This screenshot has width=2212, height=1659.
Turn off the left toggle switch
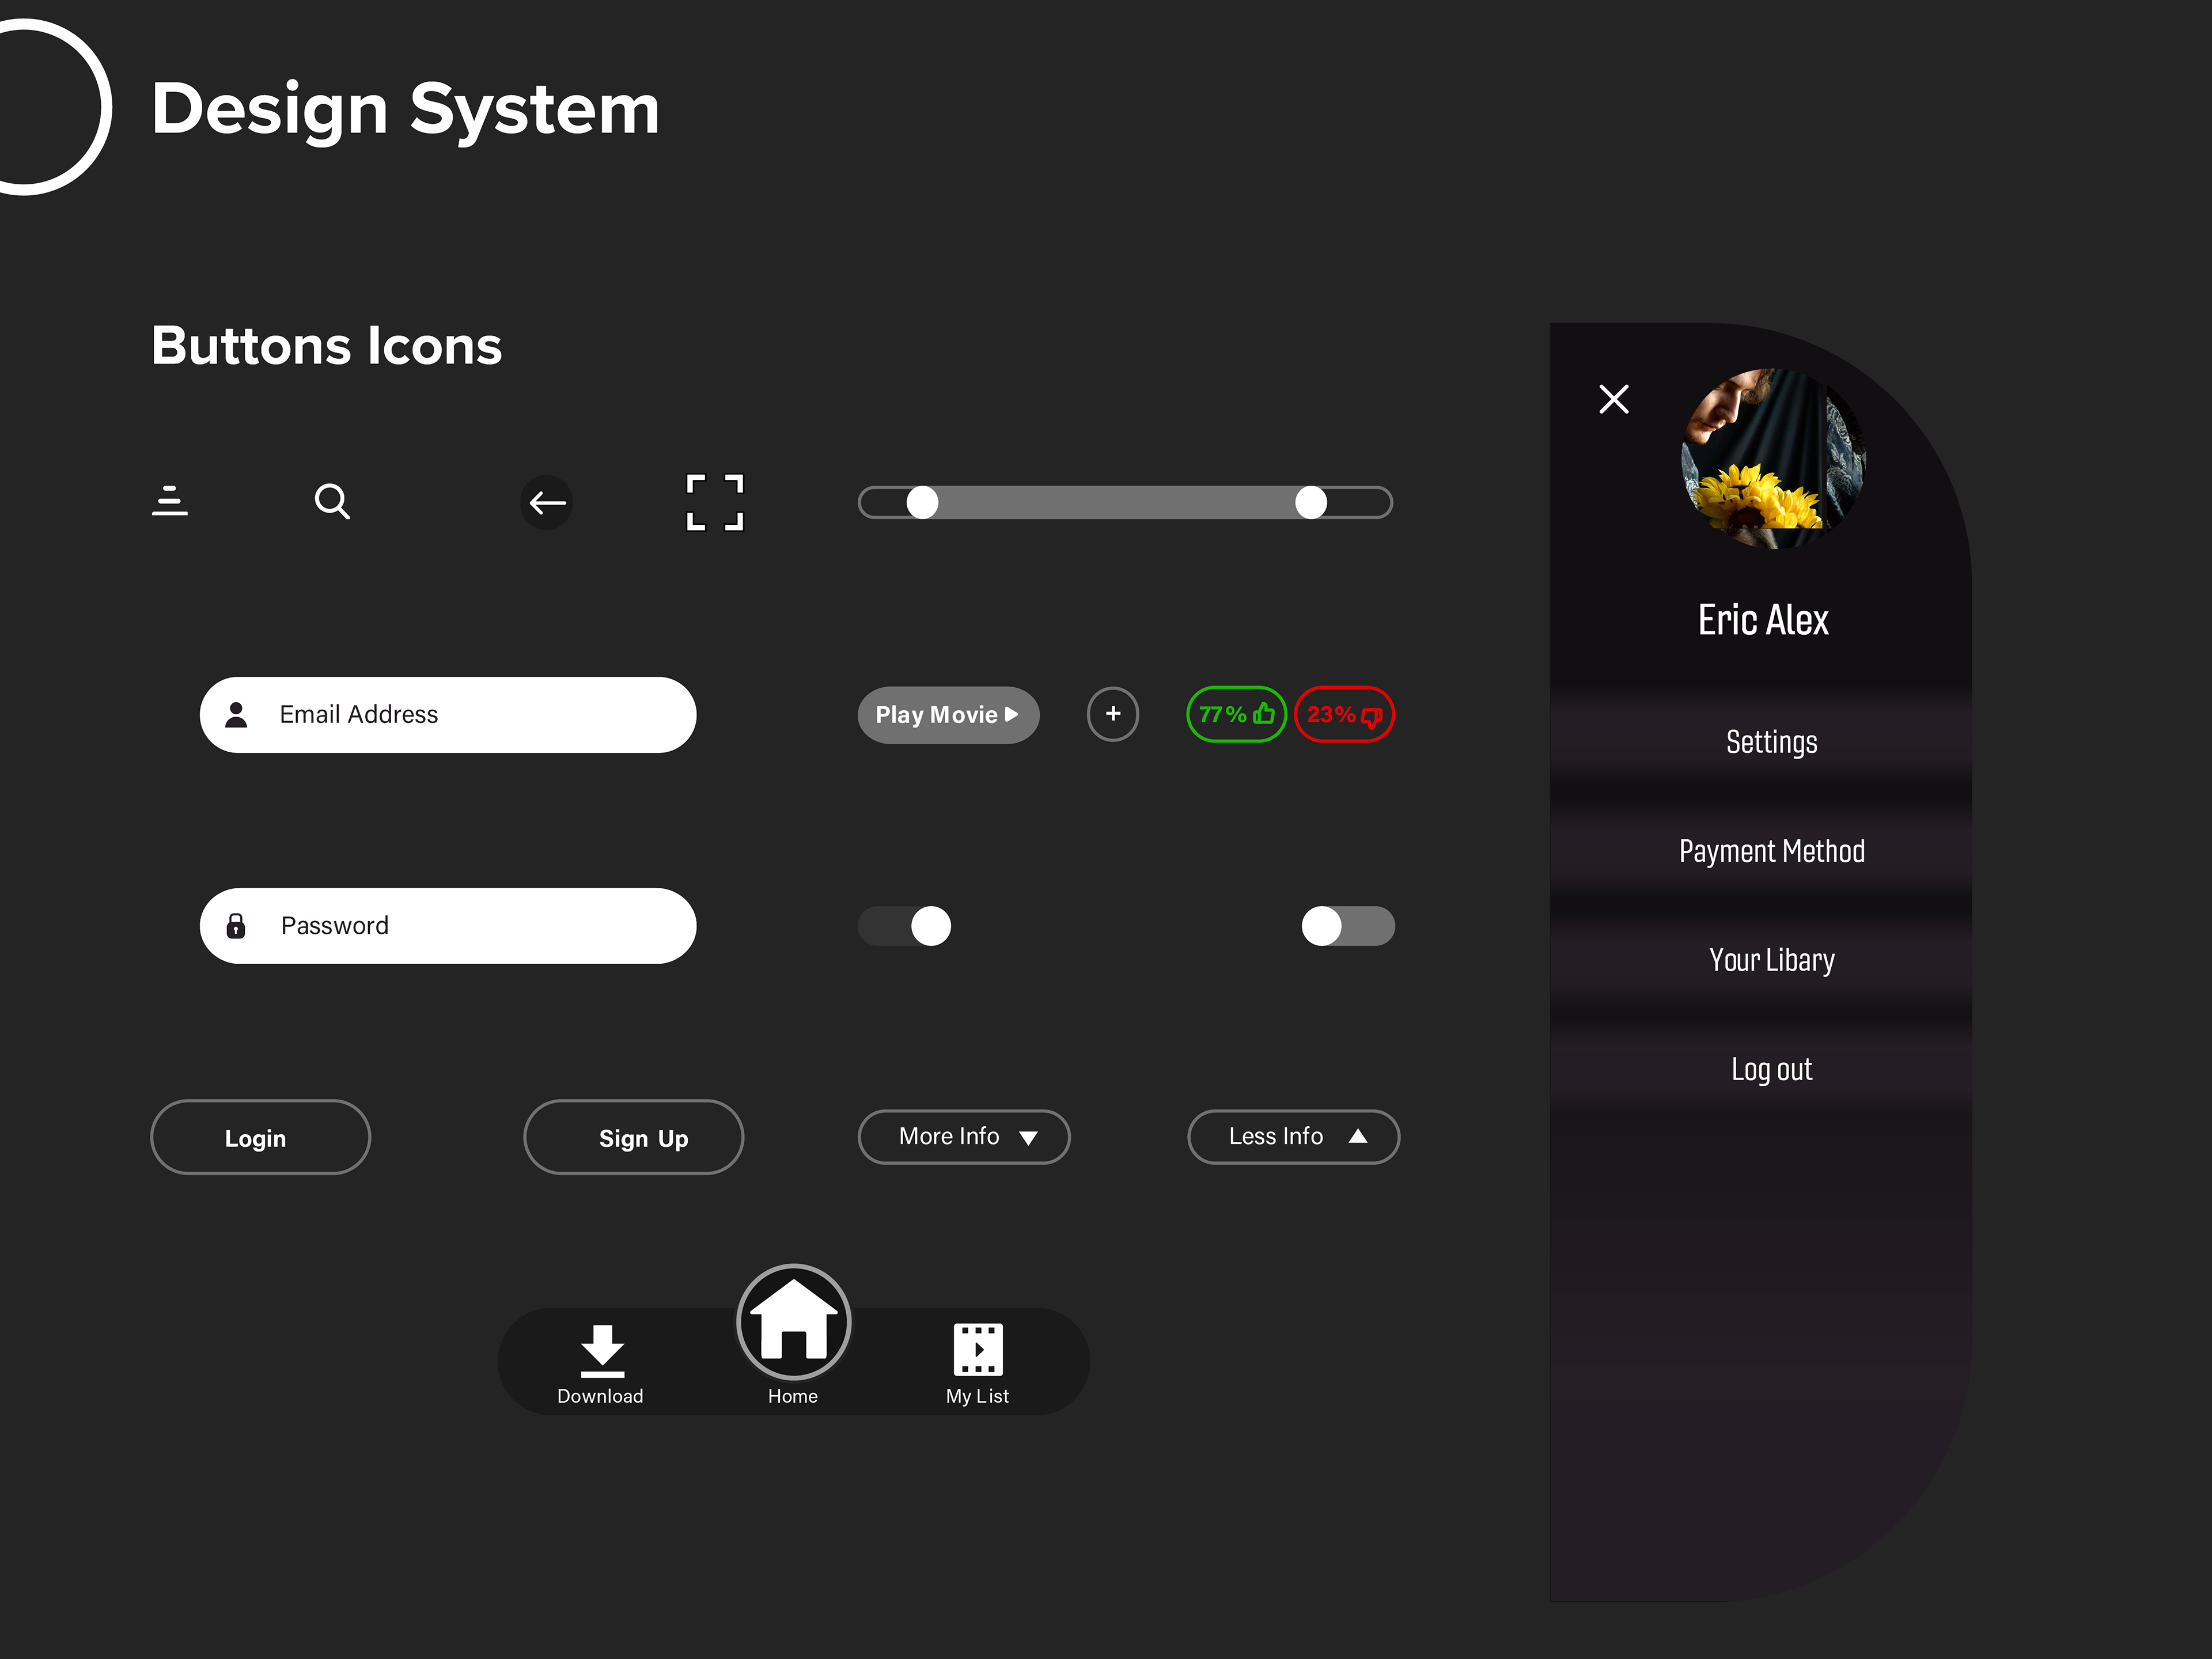pos(905,926)
